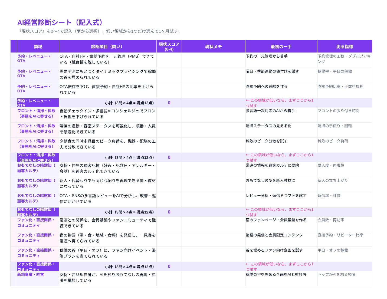This screenshot has width=387, height=299.
Task: Click the pink hint in the フロント・清掃・料飲 subtotal row
Action: pyautogui.click(x=281, y=157)
